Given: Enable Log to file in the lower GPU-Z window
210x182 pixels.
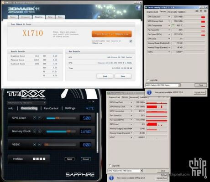Looking at the screenshot, I should click(x=110, y=166).
